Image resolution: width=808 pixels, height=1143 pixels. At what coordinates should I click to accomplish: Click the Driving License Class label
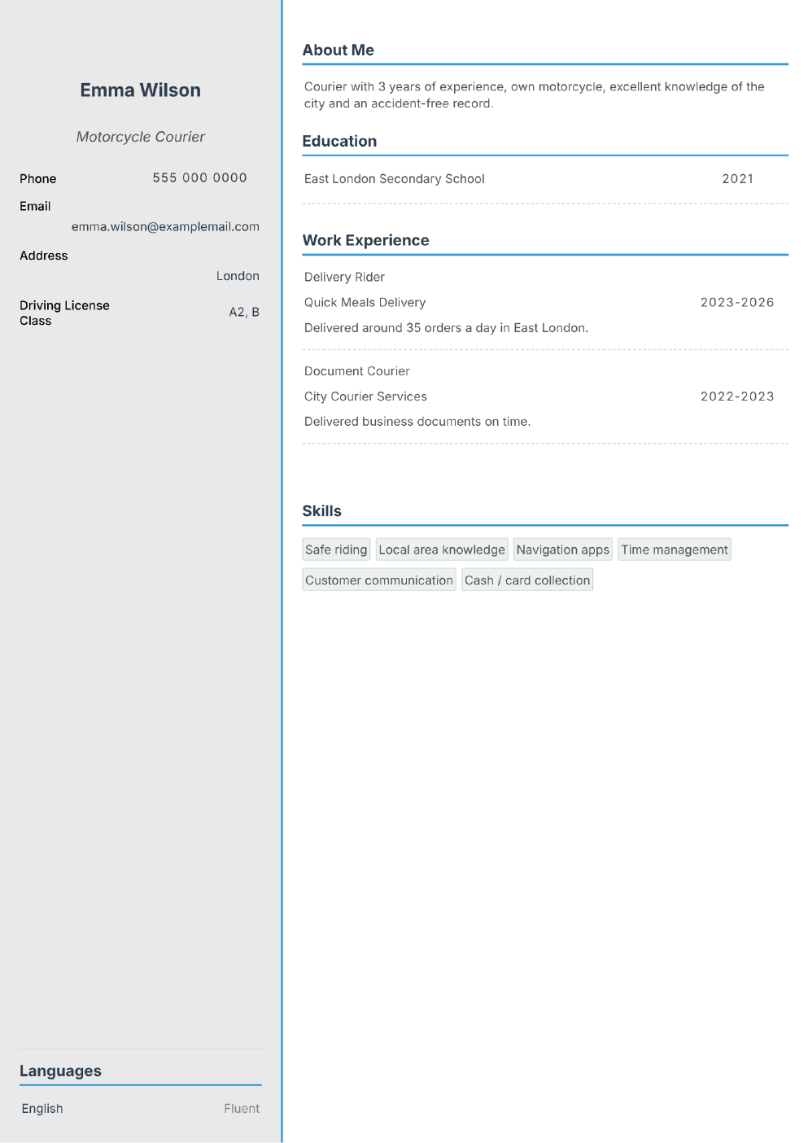(x=64, y=313)
